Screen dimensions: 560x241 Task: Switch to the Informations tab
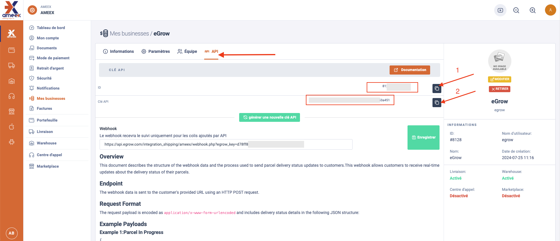[118, 51]
